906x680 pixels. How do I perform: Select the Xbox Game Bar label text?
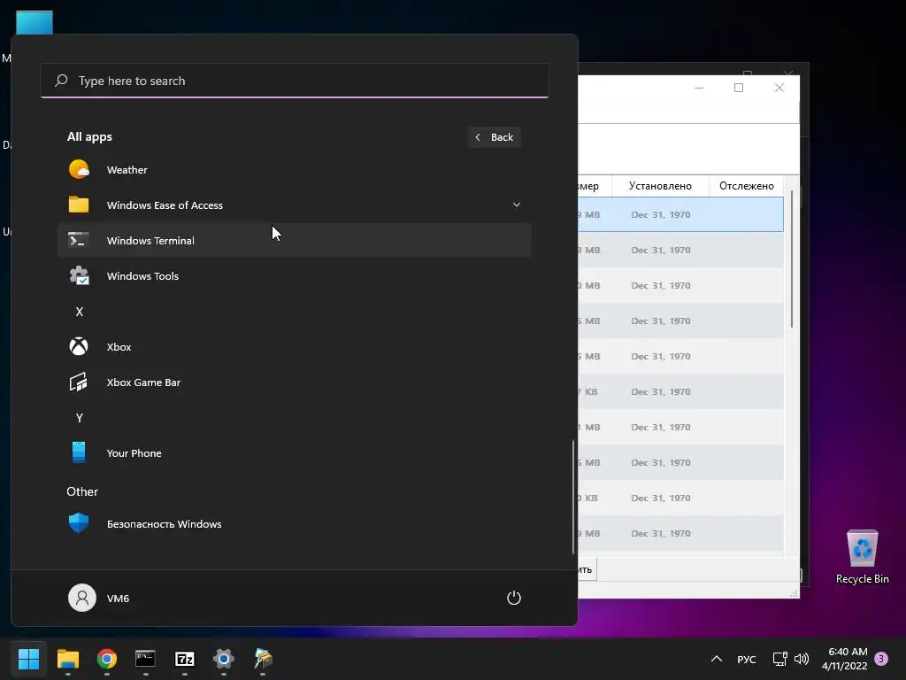tap(143, 382)
